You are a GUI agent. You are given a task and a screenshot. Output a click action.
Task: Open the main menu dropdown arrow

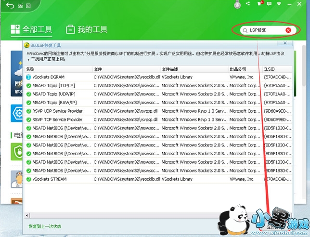(x=279, y=3)
